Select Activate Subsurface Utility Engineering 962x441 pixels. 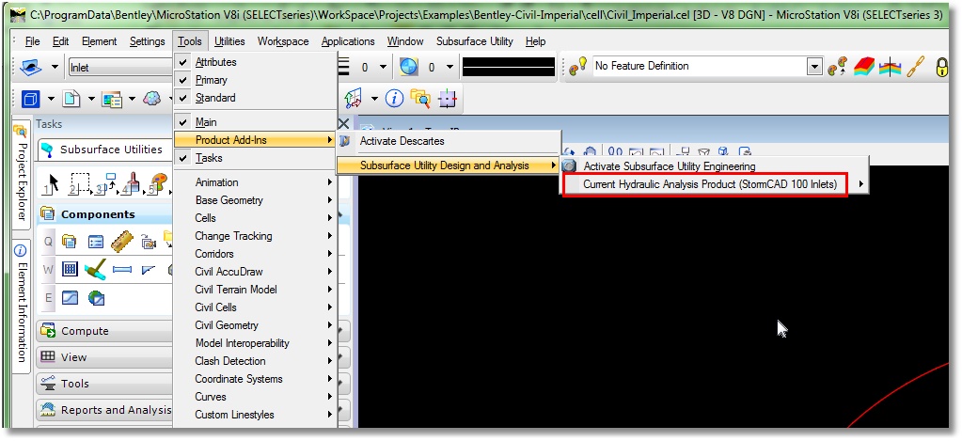pos(716,165)
